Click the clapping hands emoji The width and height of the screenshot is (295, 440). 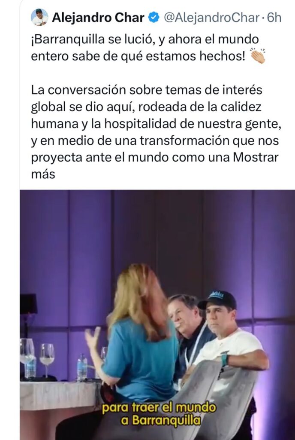(258, 56)
